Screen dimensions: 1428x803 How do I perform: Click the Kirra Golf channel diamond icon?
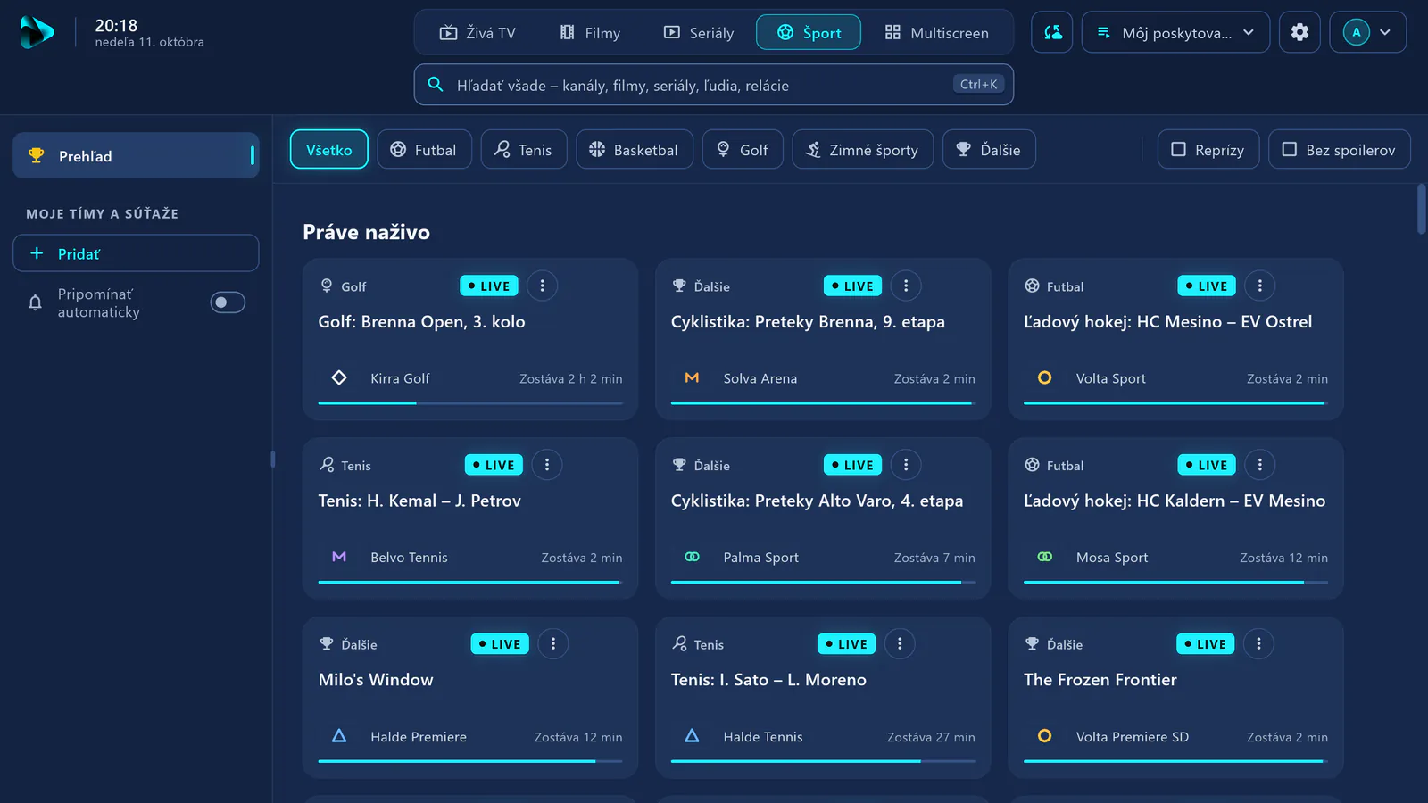pos(339,377)
